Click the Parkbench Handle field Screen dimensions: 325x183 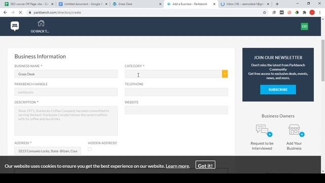tap(66, 92)
